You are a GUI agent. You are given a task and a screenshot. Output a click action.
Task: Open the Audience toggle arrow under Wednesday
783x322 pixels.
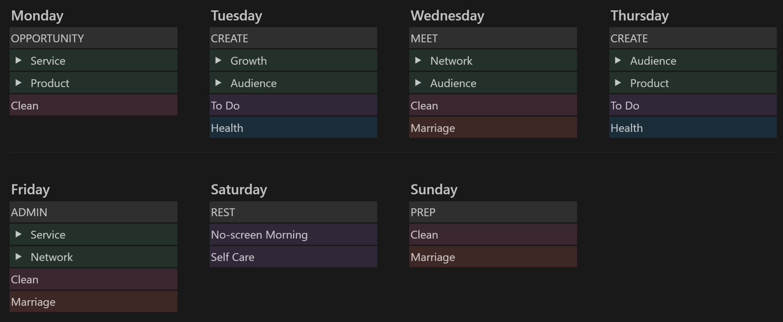[418, 83]
